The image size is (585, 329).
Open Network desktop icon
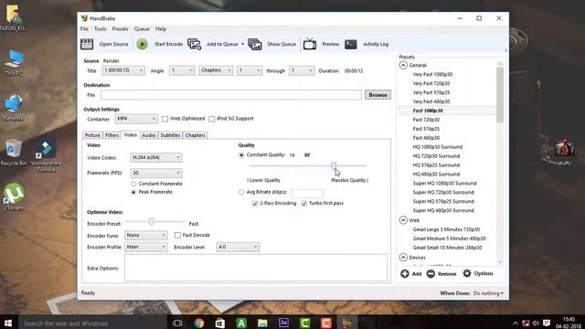point(14,108)
